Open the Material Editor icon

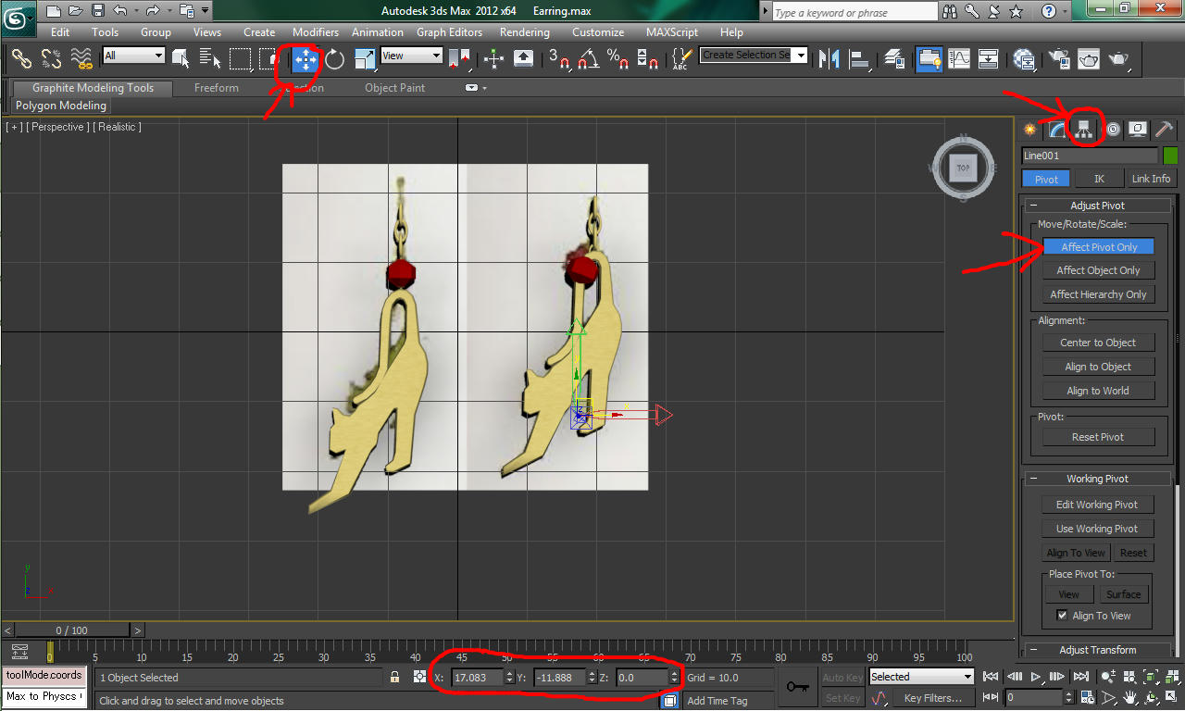(x=1023, y=59)
